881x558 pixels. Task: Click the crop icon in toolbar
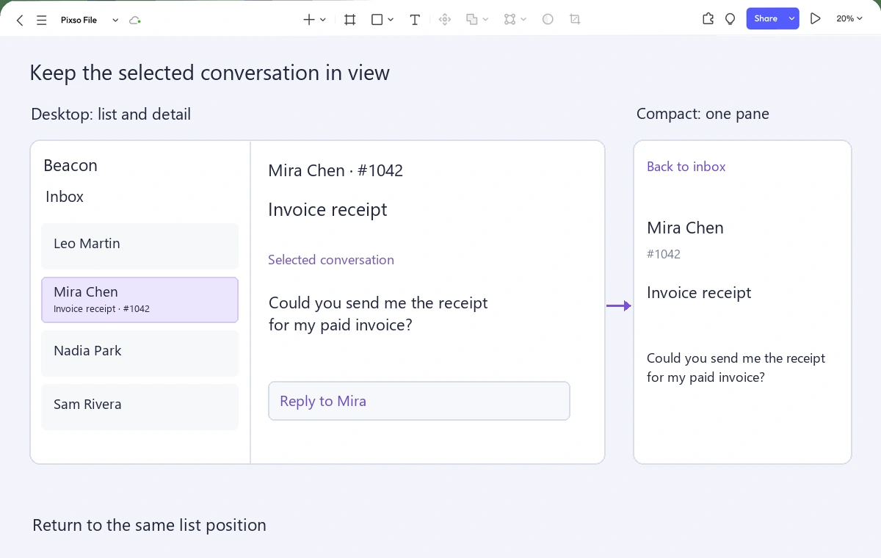575,20
